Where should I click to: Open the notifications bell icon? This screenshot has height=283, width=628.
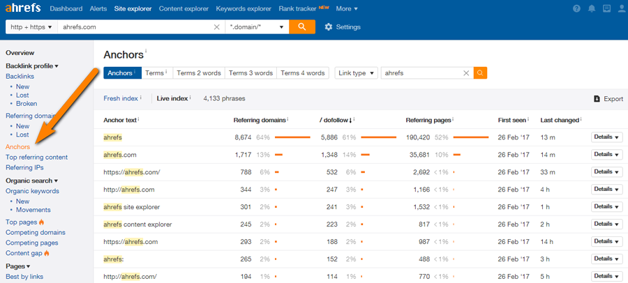(592, 8)
